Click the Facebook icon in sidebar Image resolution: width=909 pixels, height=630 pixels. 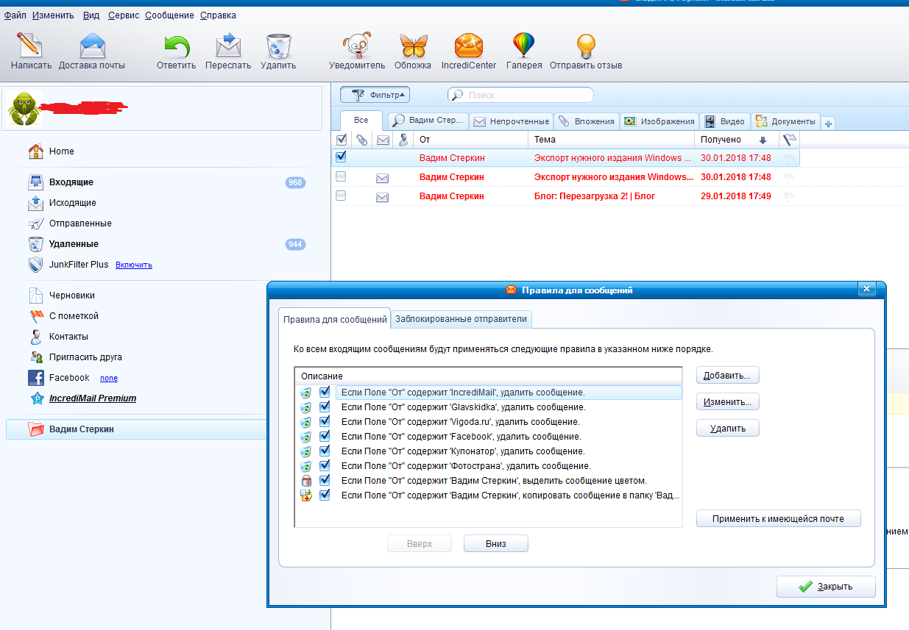pos(35,378)
